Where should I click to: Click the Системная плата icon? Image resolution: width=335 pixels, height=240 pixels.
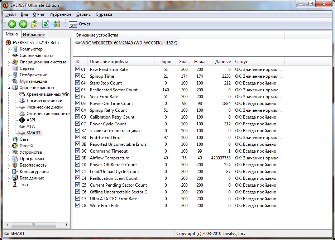click(15, 56)
